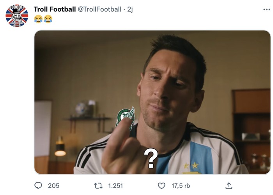This screenshot has width=273, height=195.
Task: Click the @TrollFootball handle
Action: coord(99,9)
